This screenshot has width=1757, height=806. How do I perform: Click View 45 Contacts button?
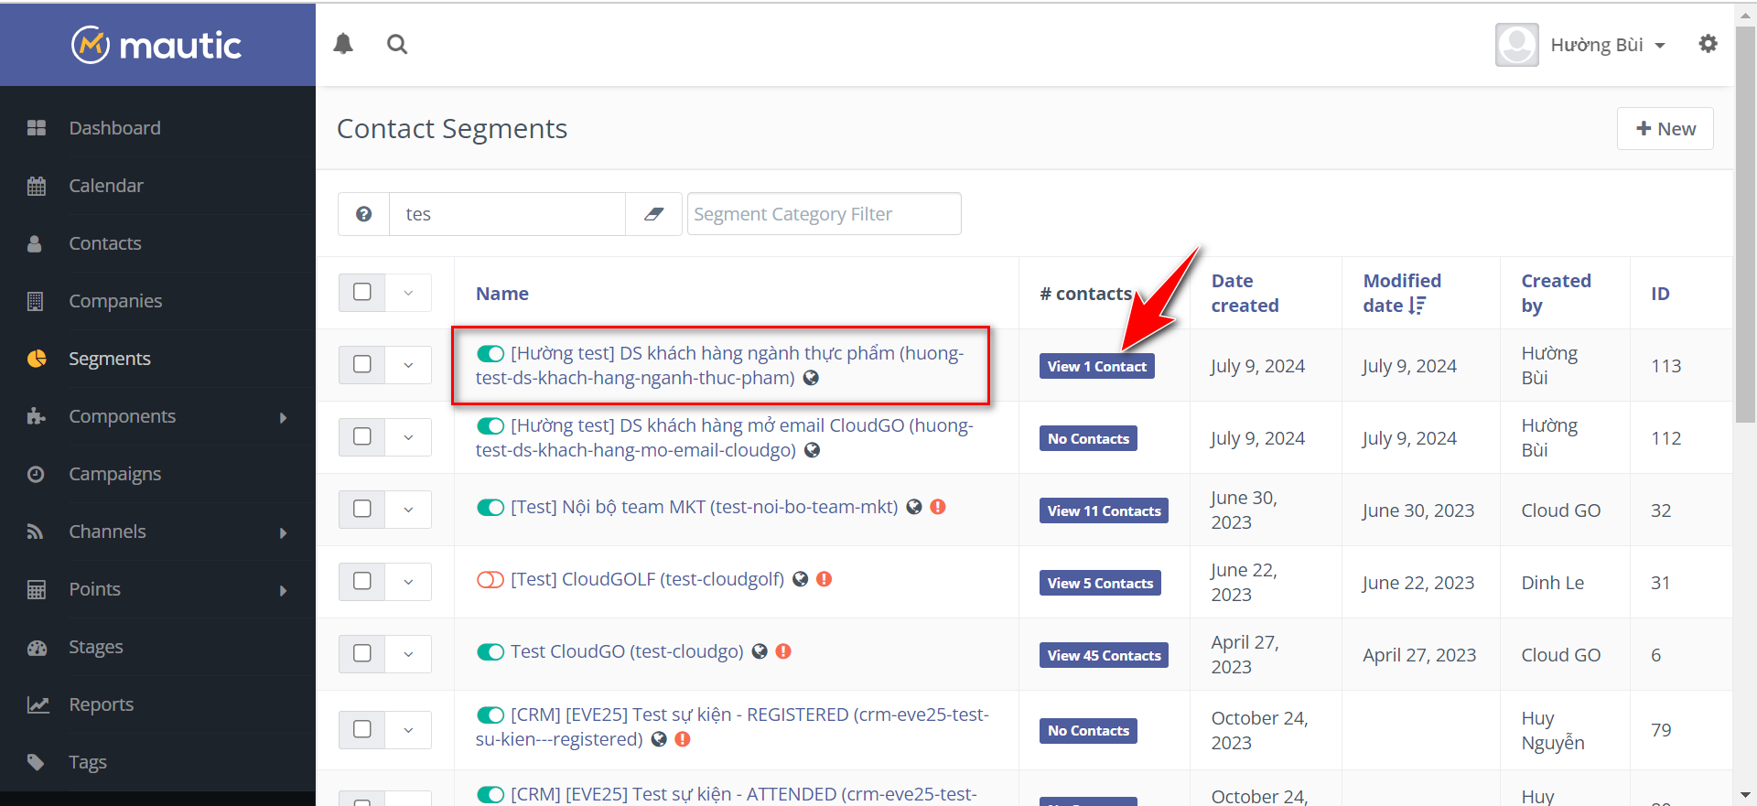(x=1104, y=655)
